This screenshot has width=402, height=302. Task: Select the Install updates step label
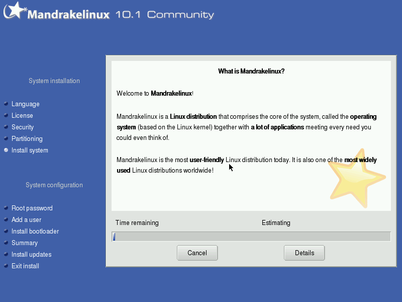(31, 254)
